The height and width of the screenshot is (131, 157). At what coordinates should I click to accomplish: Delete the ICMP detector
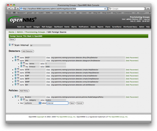(15, 75)
